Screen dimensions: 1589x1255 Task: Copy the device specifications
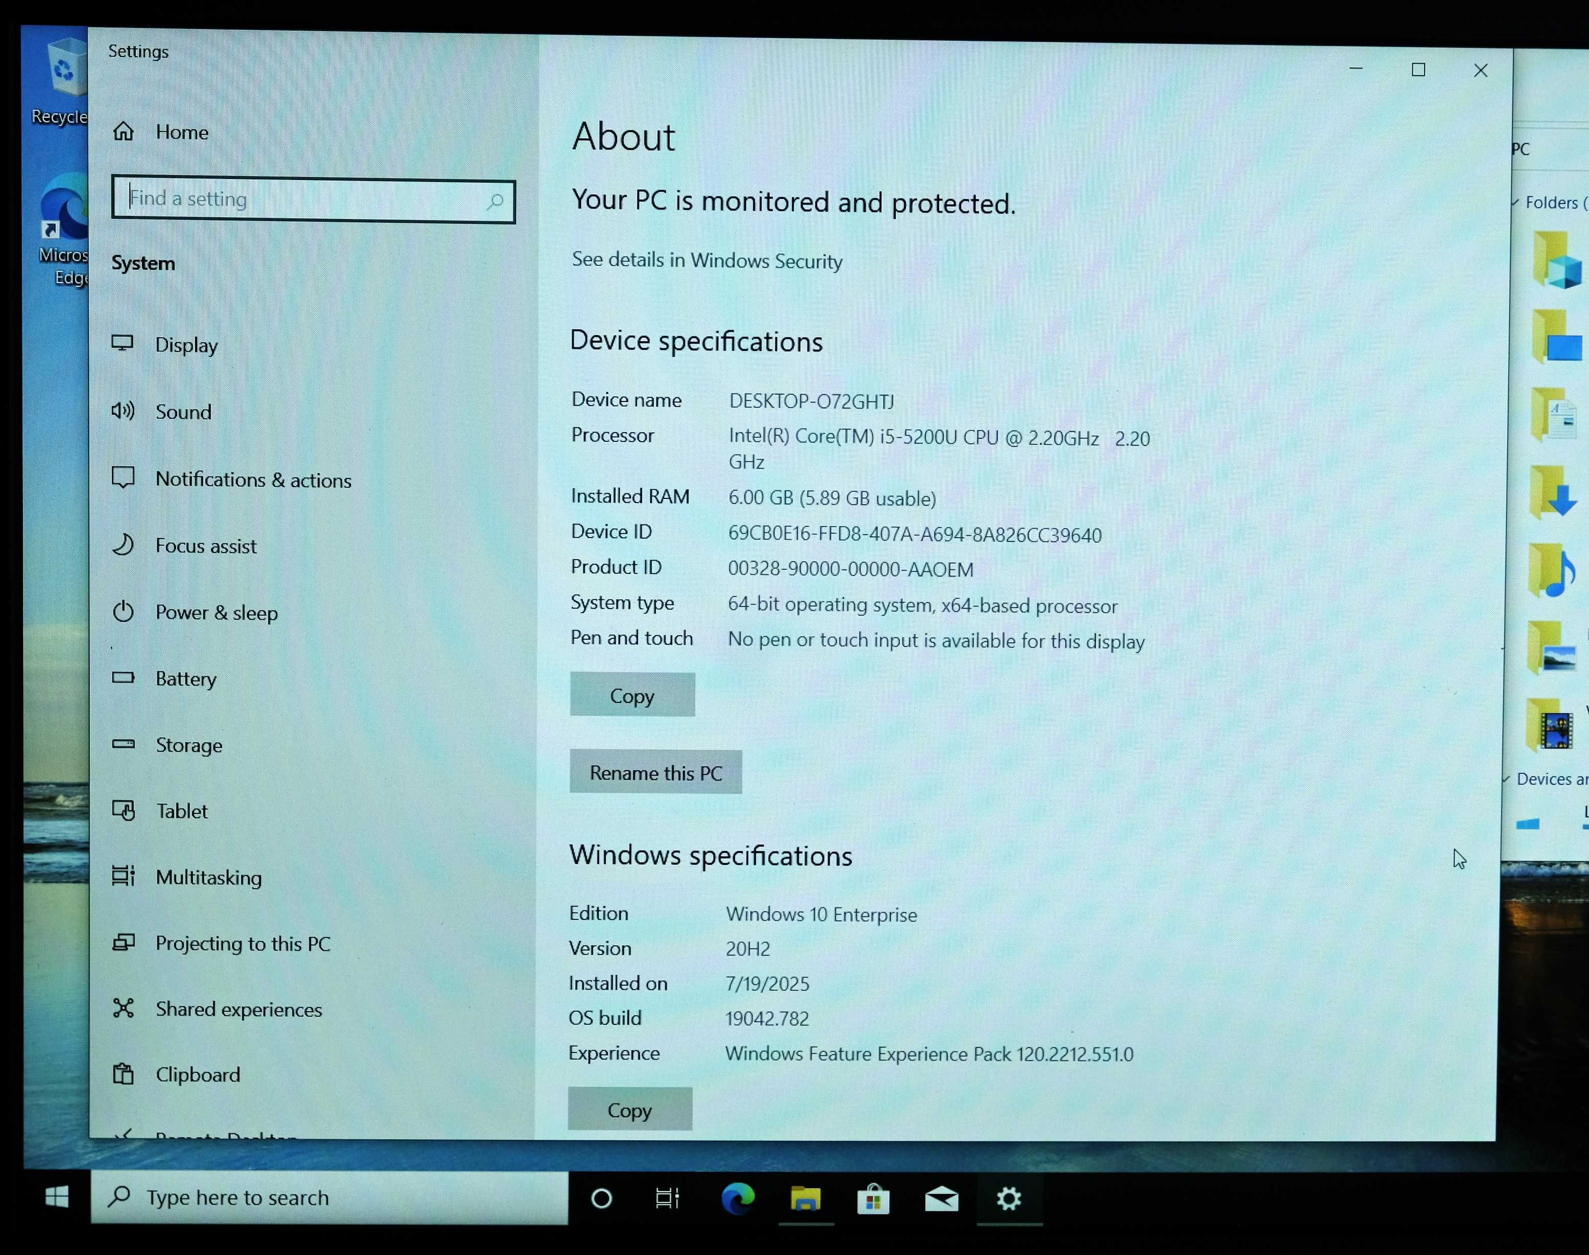tap(632, 695)
